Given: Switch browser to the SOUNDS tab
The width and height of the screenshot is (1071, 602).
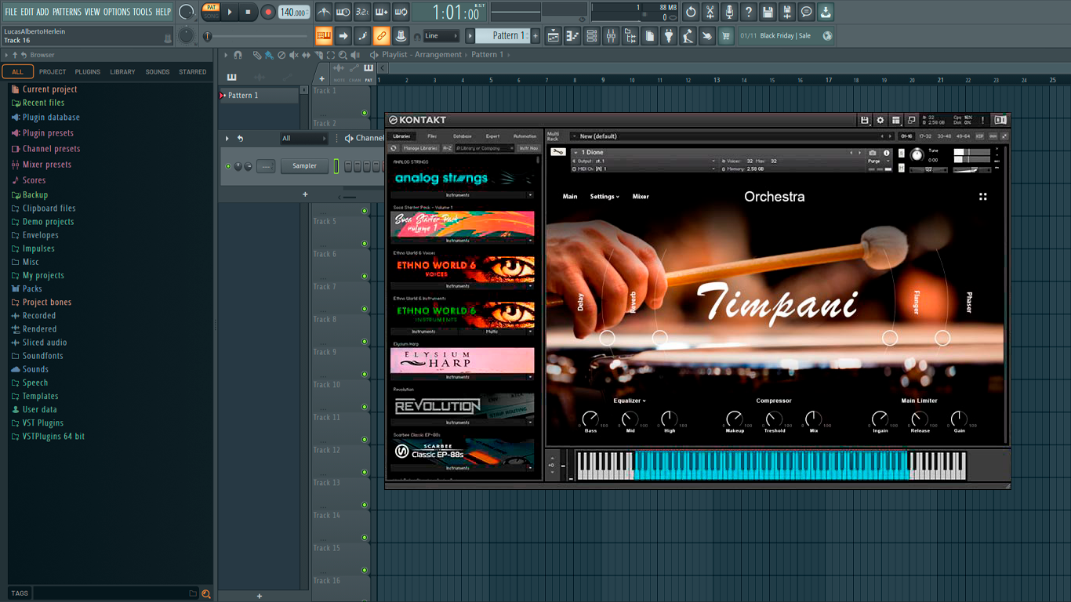Looking at the screenshot, I should (158, 72).
